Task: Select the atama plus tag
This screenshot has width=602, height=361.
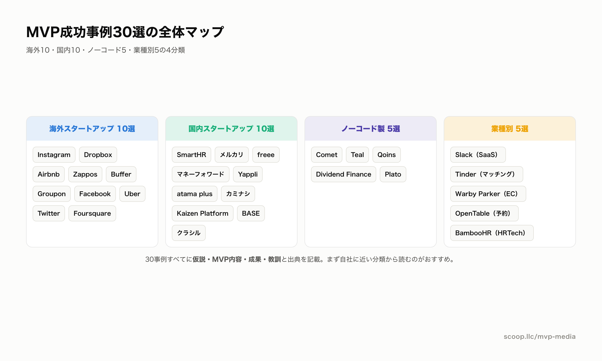Action: tap(195, 194)
